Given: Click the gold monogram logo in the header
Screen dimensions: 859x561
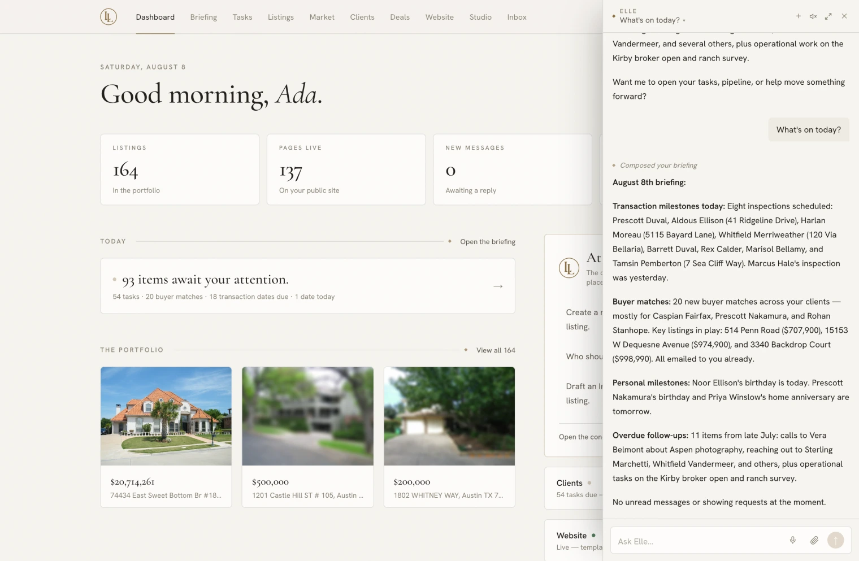Looking at the screenshot, I should pos(109,17).
